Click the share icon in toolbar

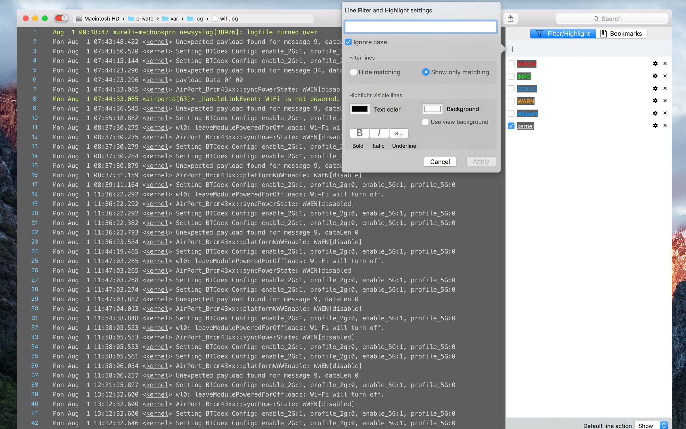(510, 19)
